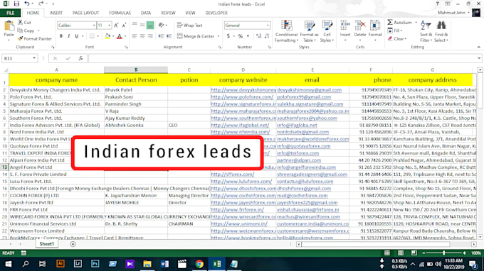The image size is (484, 271).
Task: Toggle Merge & Center
Action: [x=196, y=36]
